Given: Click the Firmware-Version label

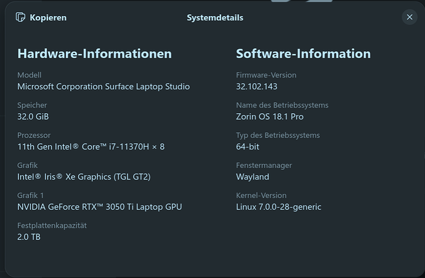Looking at the screenshot, I should (x=266, y=75).
